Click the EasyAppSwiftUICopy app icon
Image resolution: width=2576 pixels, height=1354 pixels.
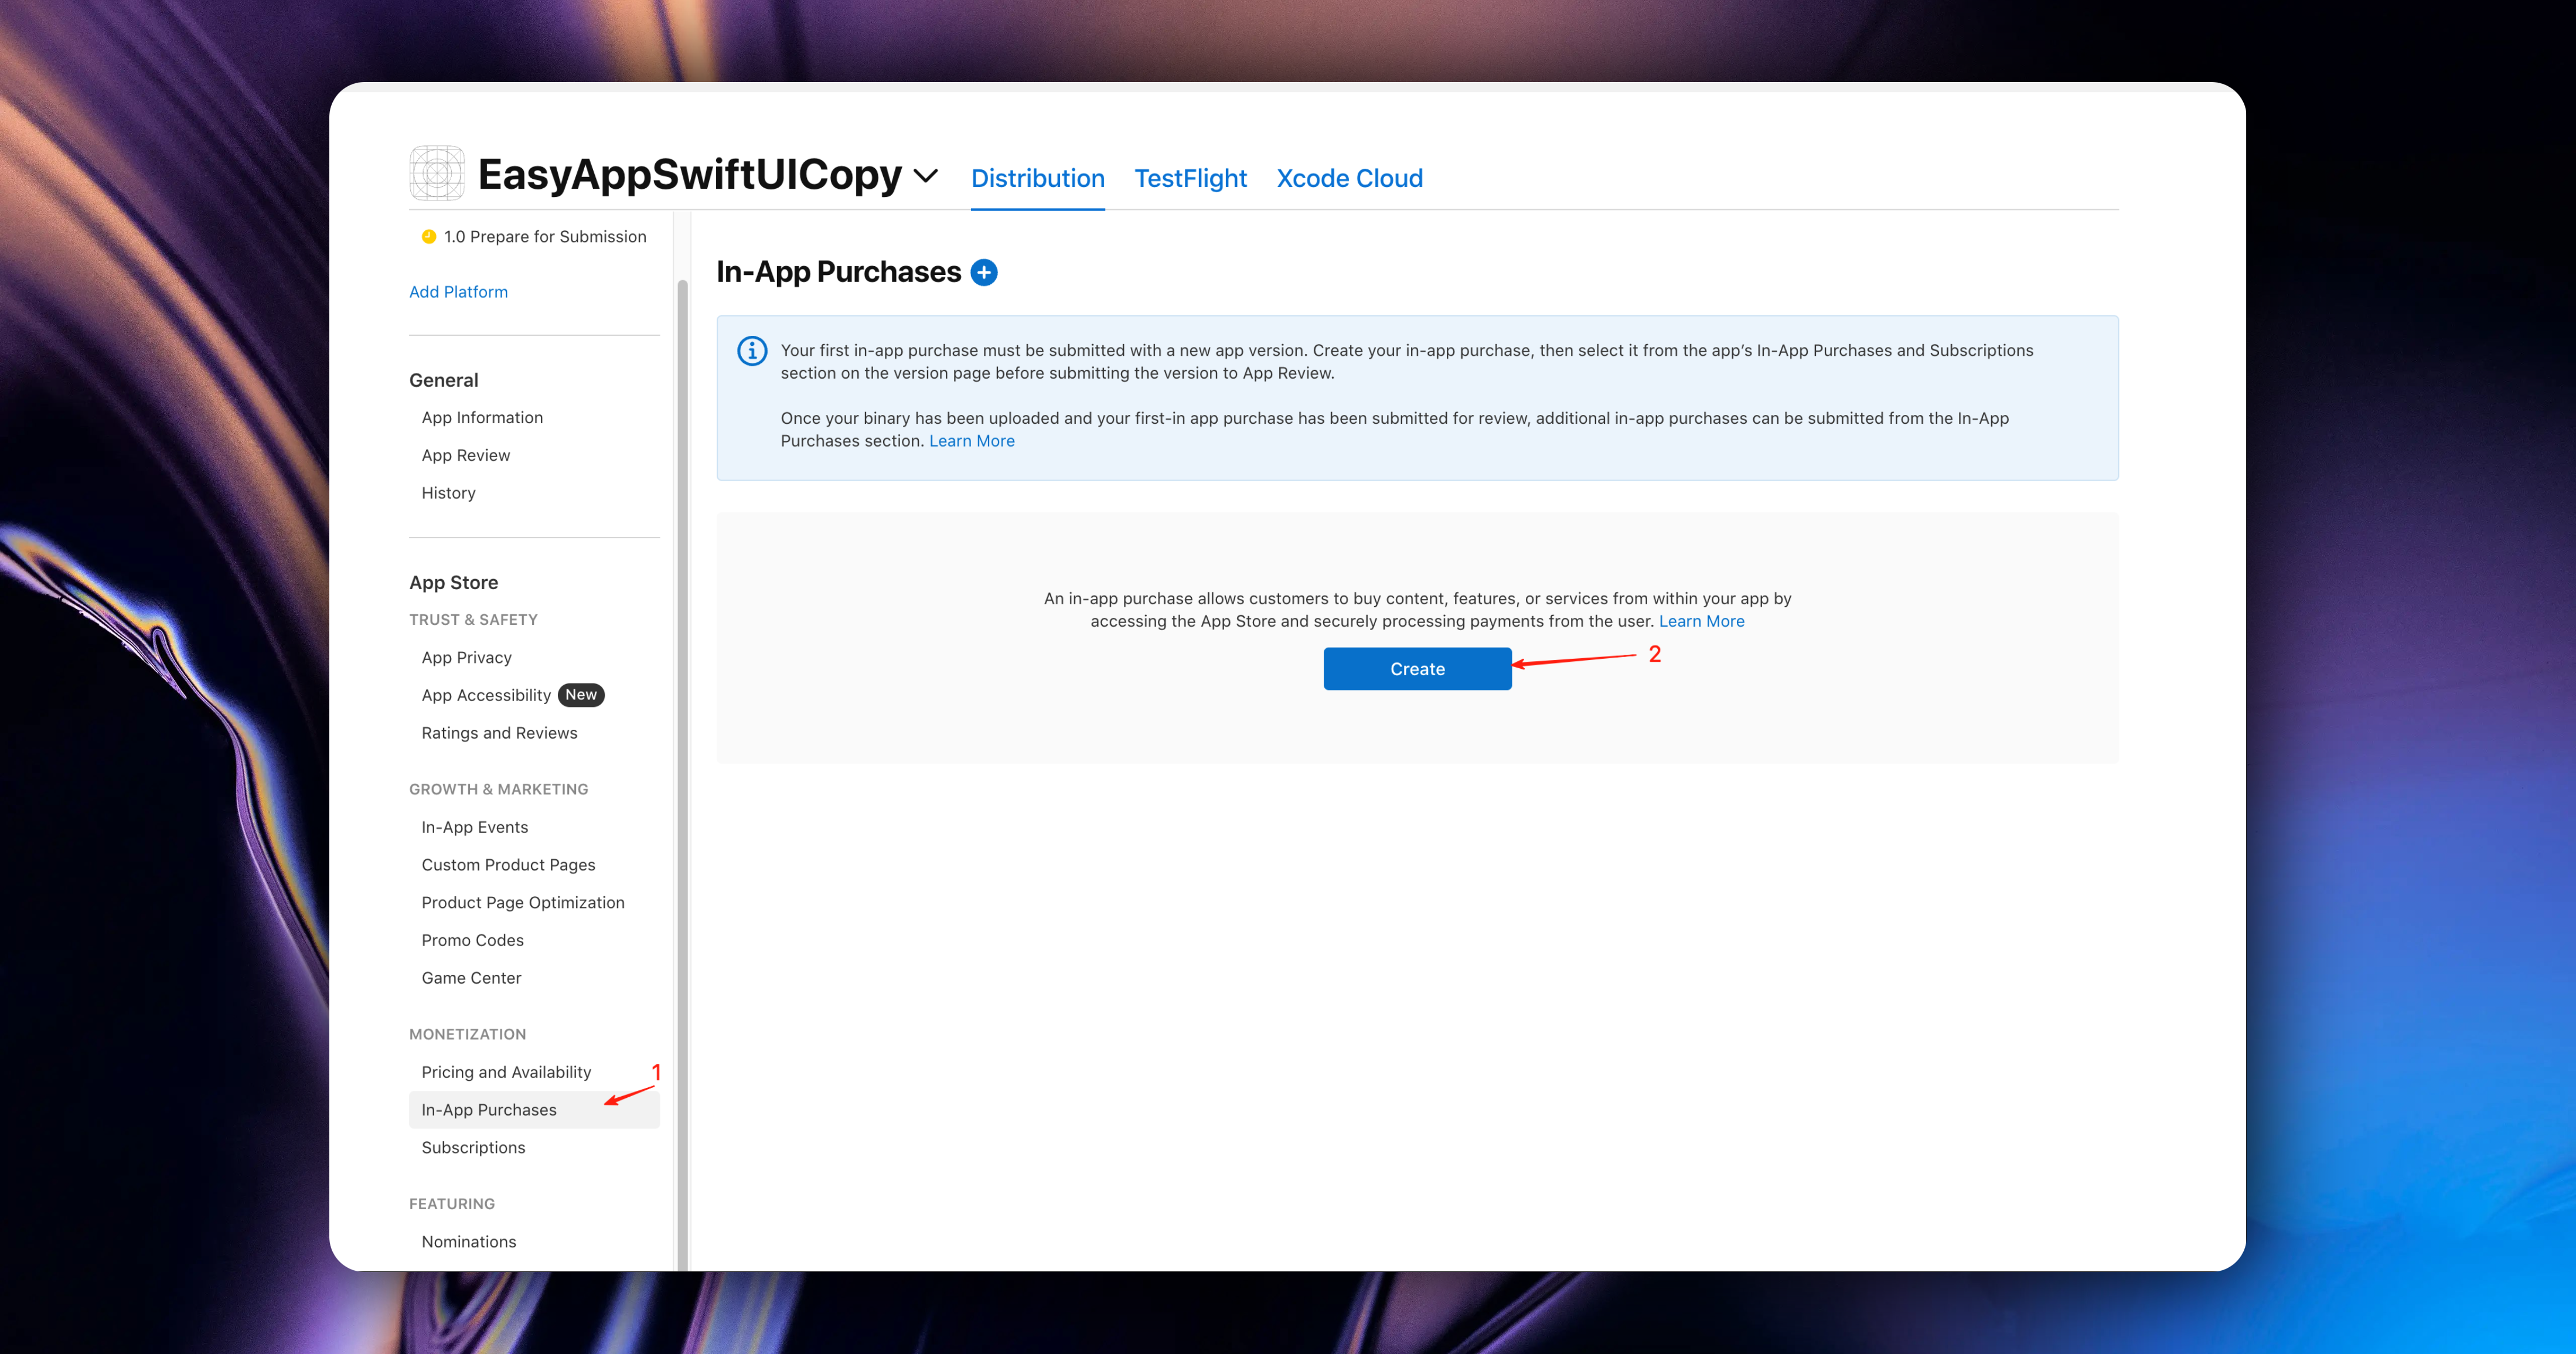tap(437, 173)
